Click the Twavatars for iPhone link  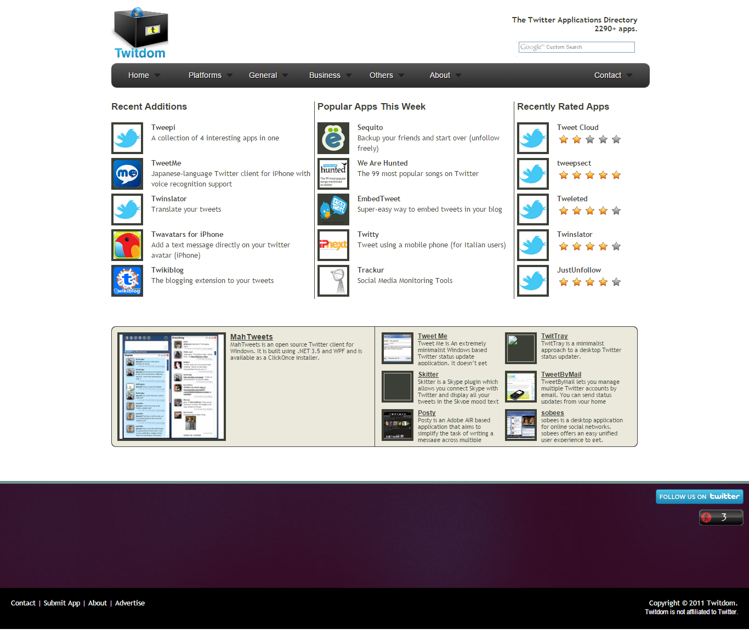tap(187, 234)
